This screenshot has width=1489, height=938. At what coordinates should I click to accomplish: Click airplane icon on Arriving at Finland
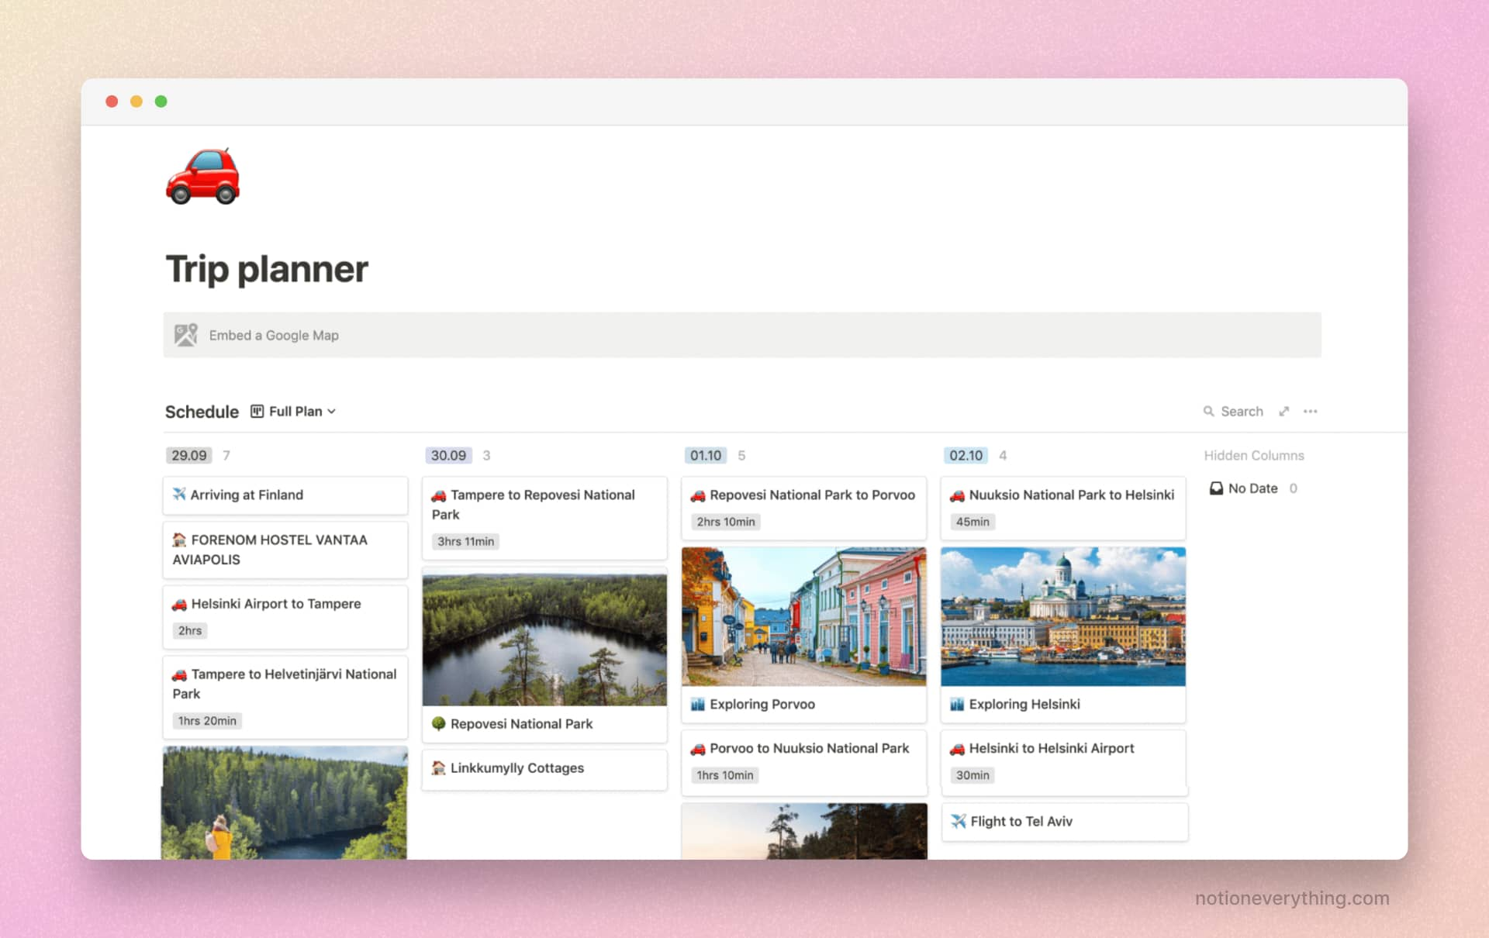pos(179,495)
